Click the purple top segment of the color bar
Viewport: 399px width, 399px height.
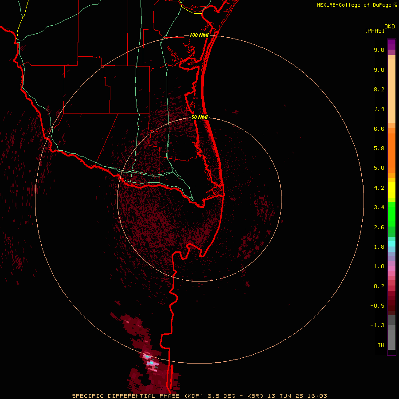391,44
